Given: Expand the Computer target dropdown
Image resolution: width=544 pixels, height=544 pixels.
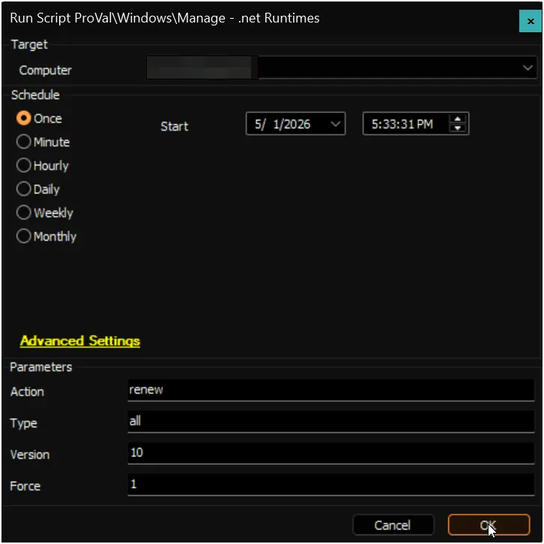Looking at the screenshot, I should click(528, 67).
